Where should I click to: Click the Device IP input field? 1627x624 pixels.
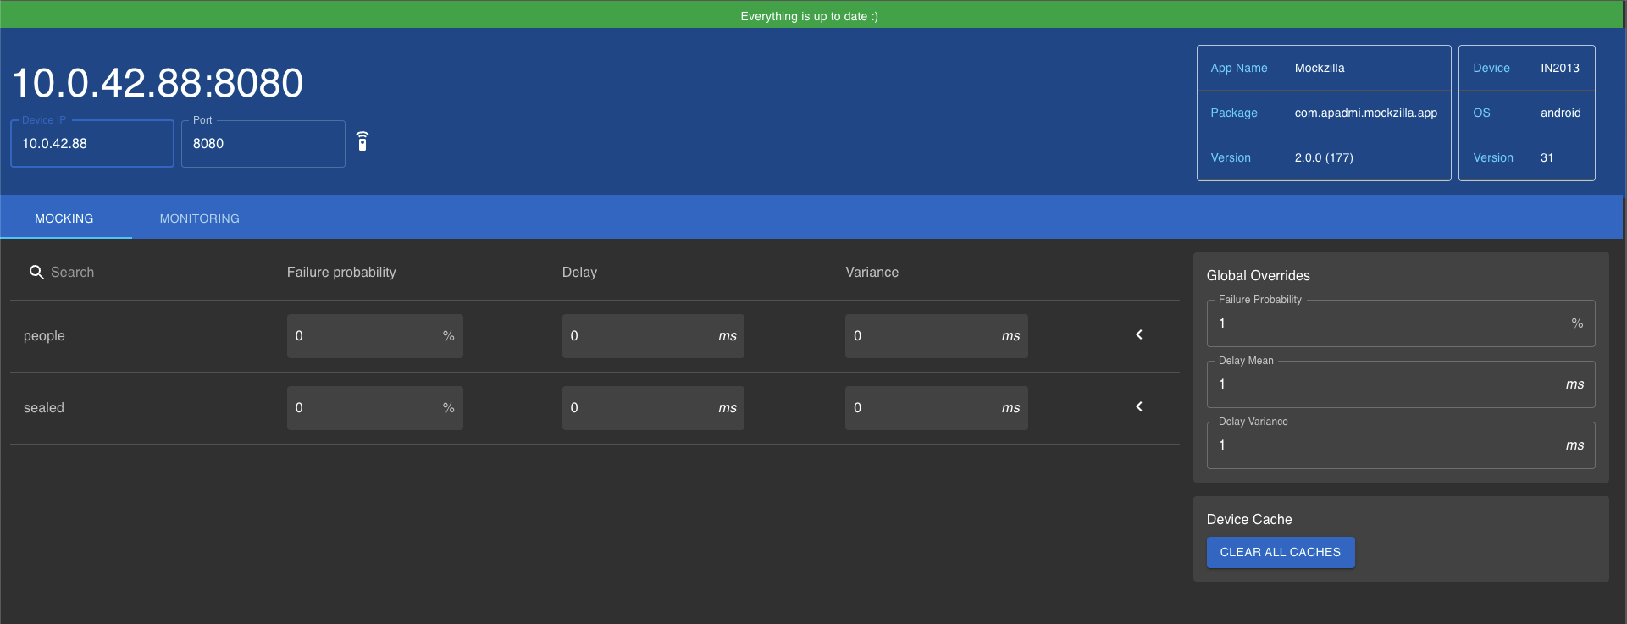click(92, 144)
